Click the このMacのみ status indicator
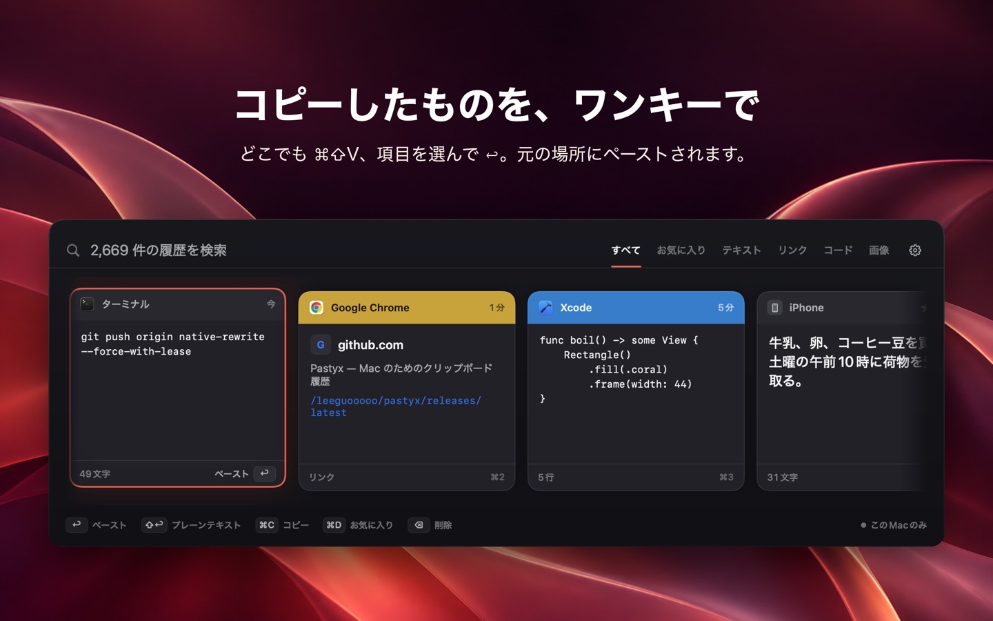993x621 pixels. [x=894, y=525]
